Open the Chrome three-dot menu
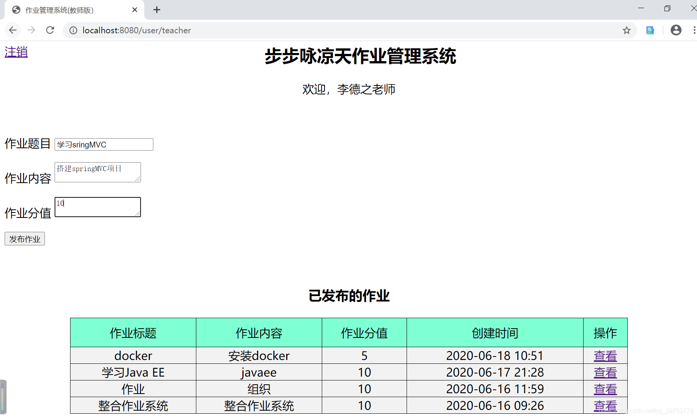The width and height of the screenshot is (697, 418). [x=694, y=30]
